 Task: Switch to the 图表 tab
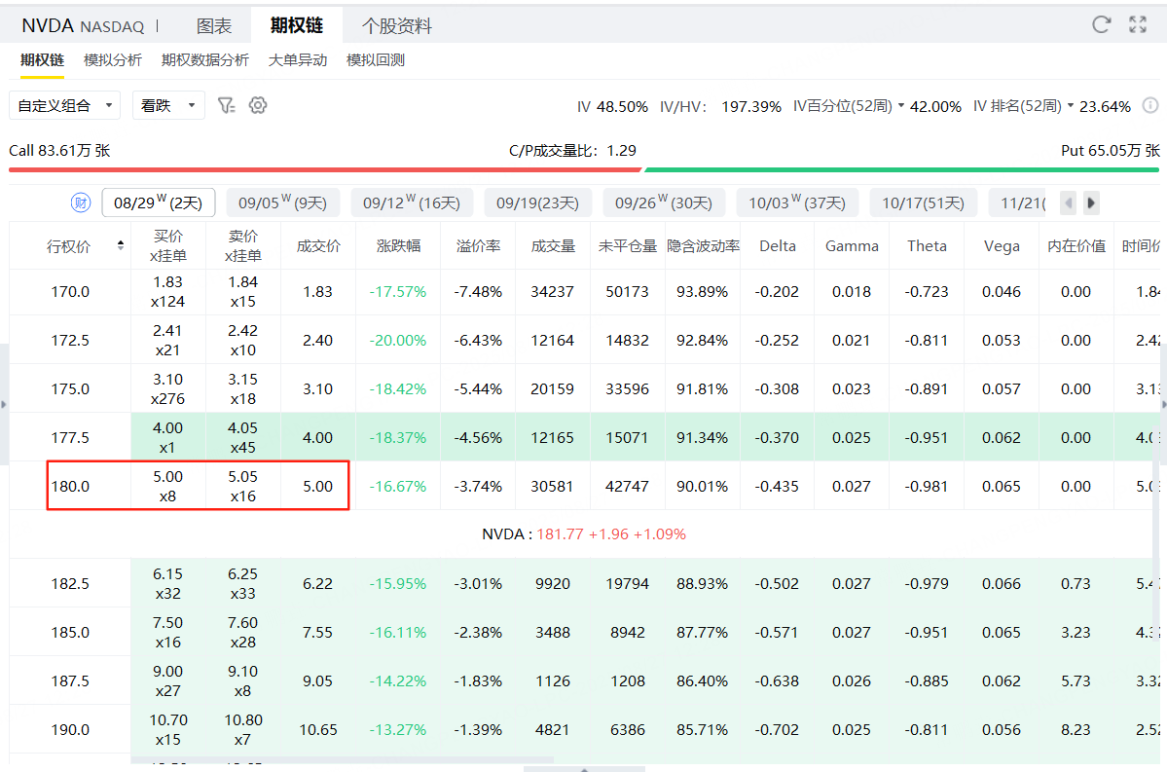click(x=213, y=26)
